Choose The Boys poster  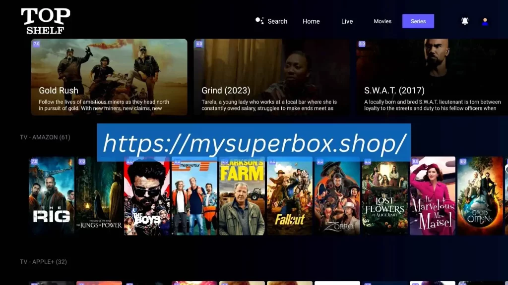pos(146,196)
